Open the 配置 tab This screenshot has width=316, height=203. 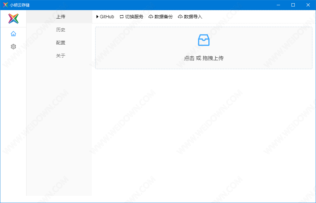tap(61, 43)
